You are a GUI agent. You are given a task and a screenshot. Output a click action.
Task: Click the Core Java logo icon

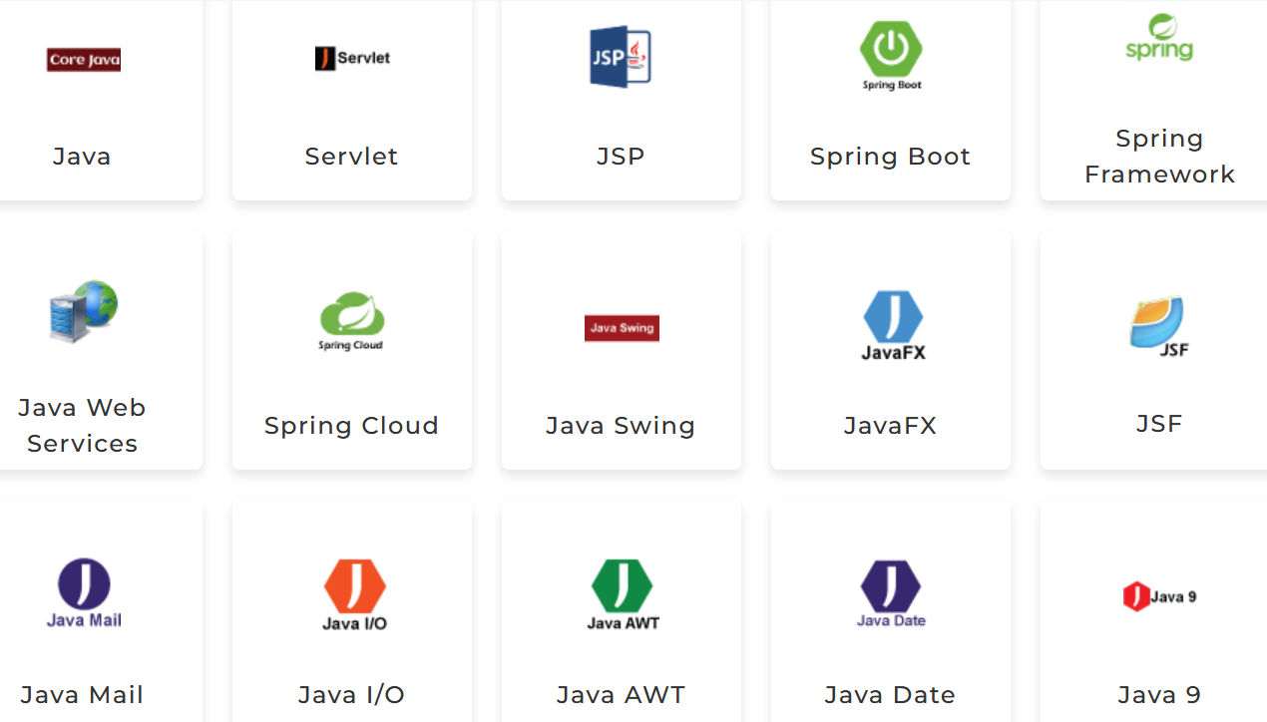(84, 60)
